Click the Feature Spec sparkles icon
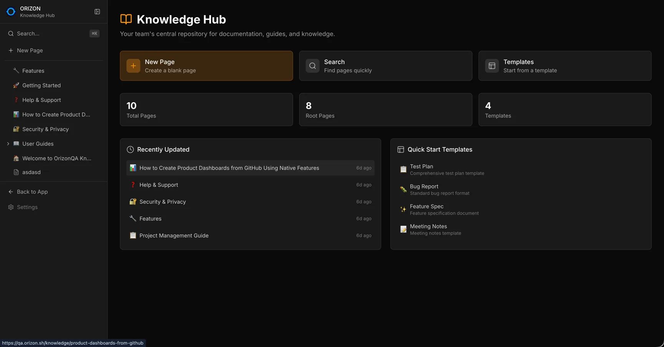The image size is (664, 347). tap(403, 209)
